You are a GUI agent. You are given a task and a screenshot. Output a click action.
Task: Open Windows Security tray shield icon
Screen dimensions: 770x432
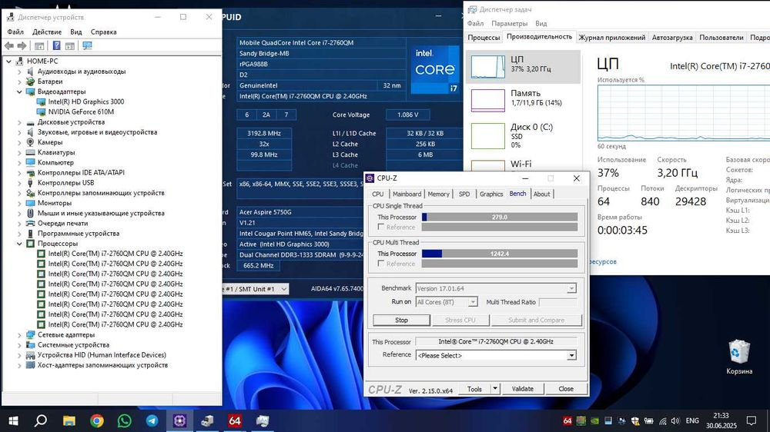[635, 420]
